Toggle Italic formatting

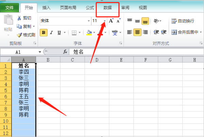click(x=51, y=33)
